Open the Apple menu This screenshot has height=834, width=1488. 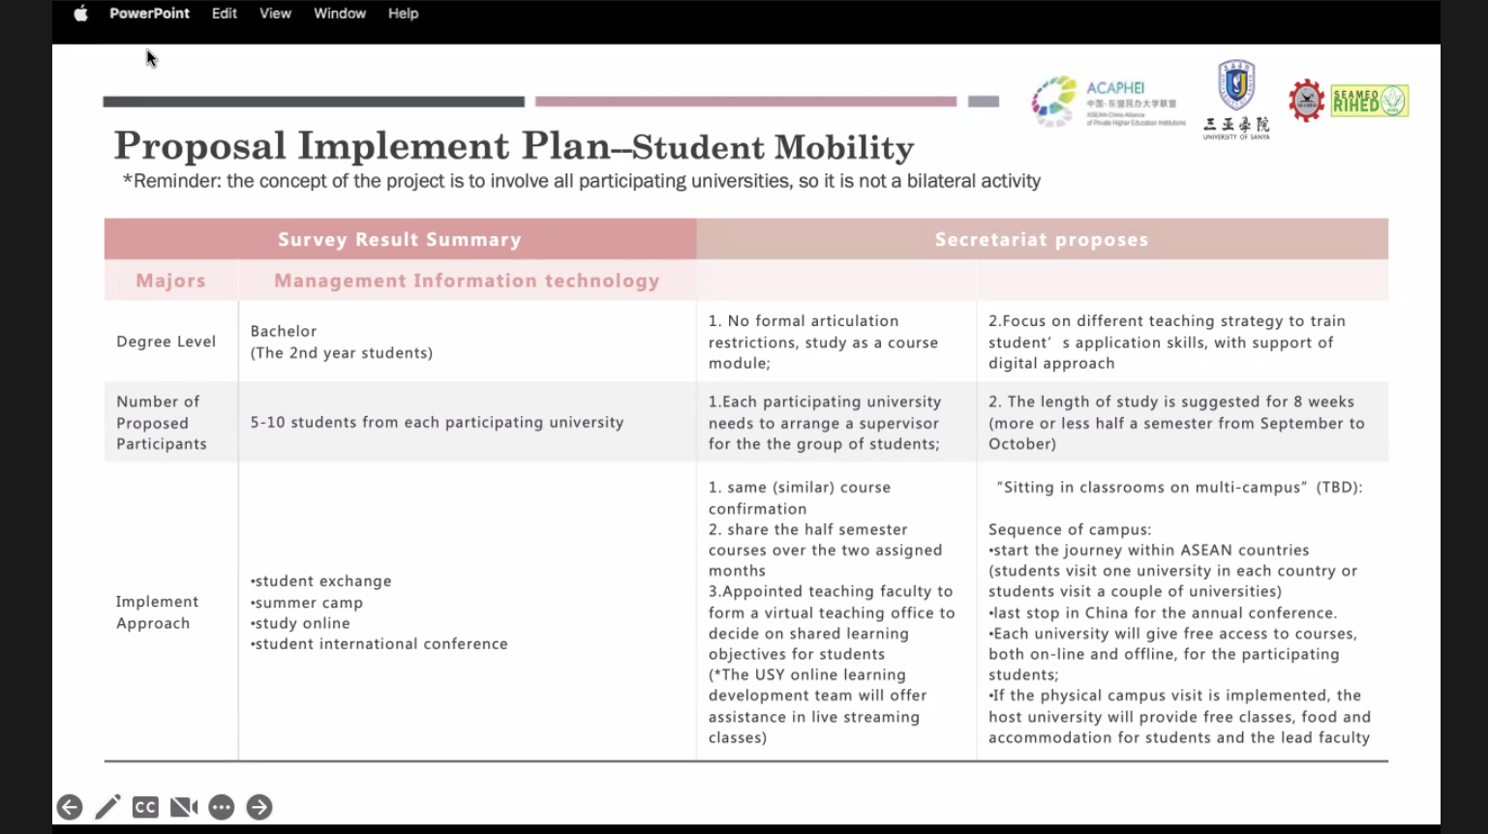(x=80, y=14)
